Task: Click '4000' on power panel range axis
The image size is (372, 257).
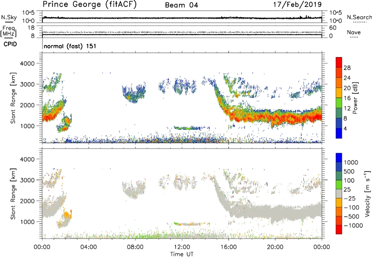Action: 27,64
